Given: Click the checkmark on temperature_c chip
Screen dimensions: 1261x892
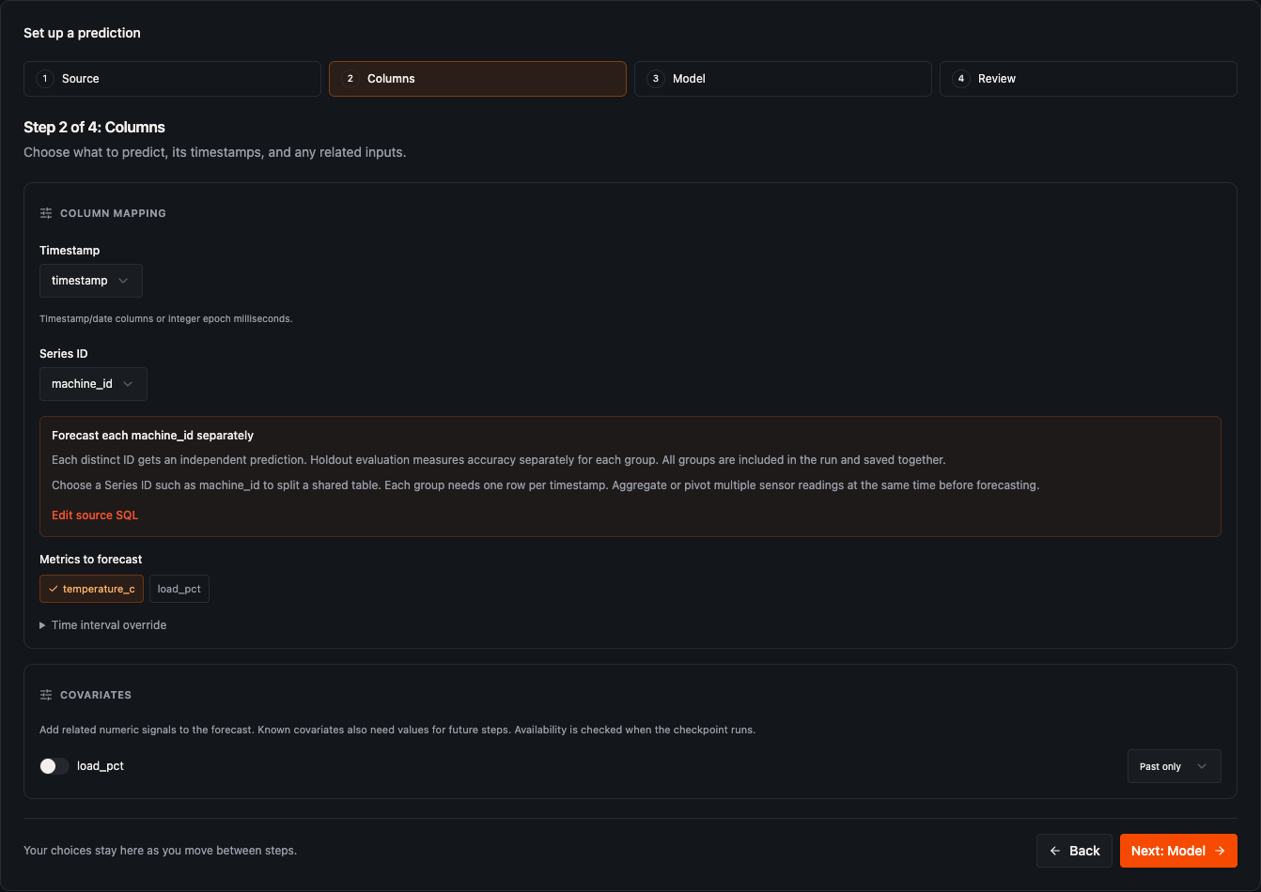Looking at the screenshot, I should tap(54, 589).
